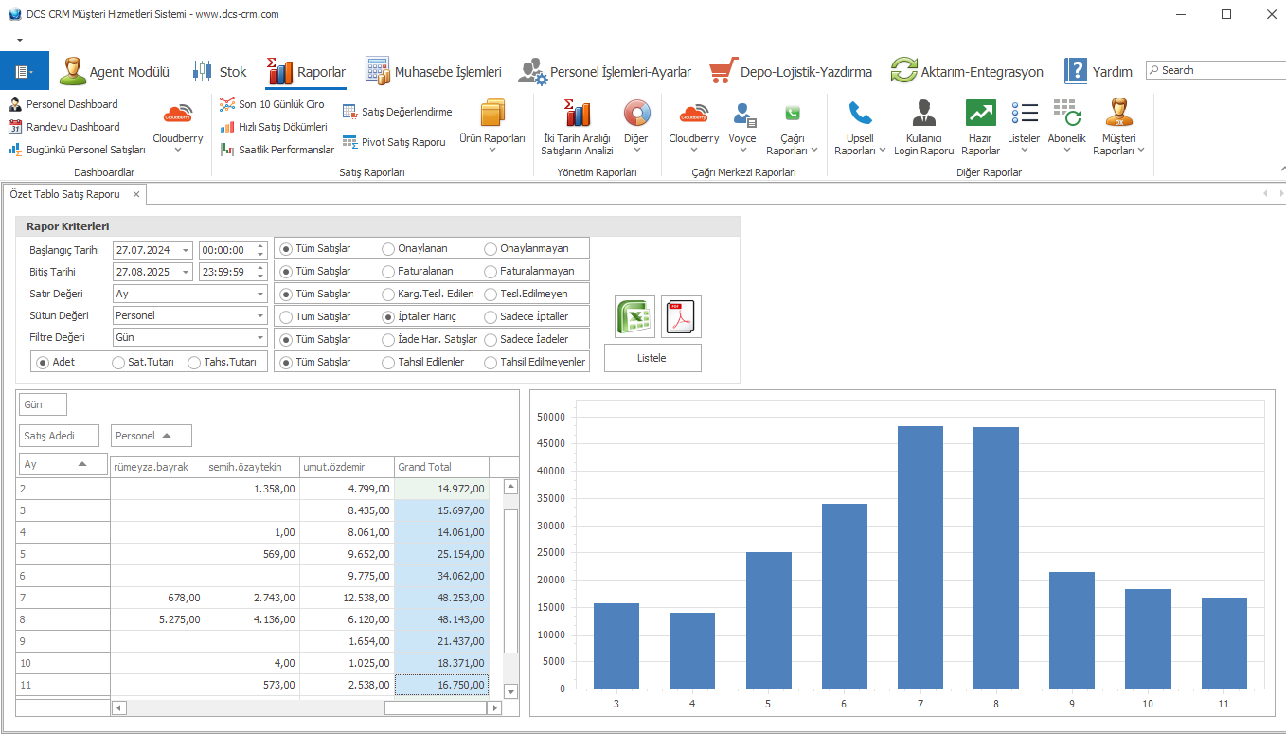
Task: Open Sütun Değeri combo box
Action: point(189,315)
